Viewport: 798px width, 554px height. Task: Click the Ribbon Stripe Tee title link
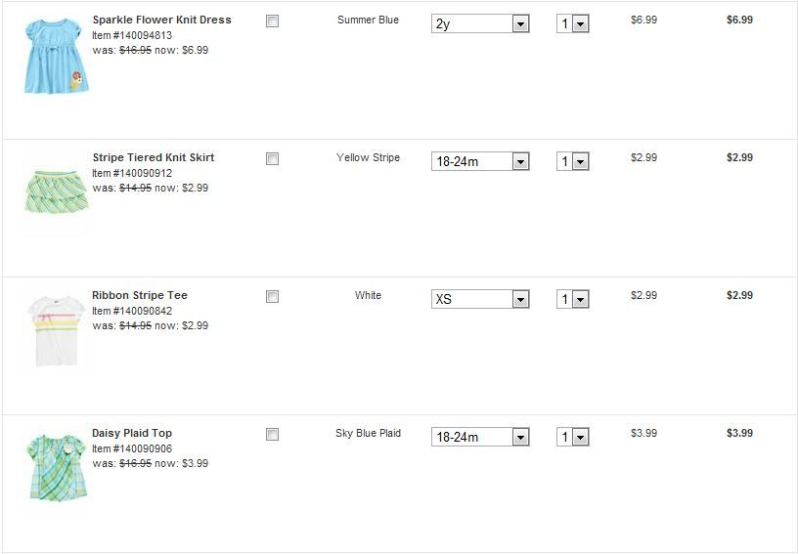[139, 295]
